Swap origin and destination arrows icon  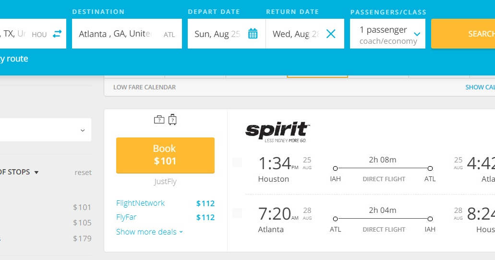(x=57, y=34)
